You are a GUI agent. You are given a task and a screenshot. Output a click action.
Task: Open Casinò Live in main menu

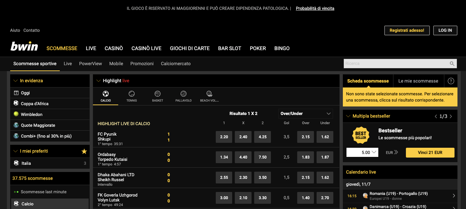[x=146, y=48]
